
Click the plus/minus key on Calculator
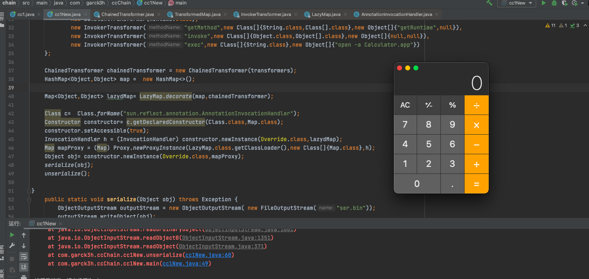click(429, 105)
